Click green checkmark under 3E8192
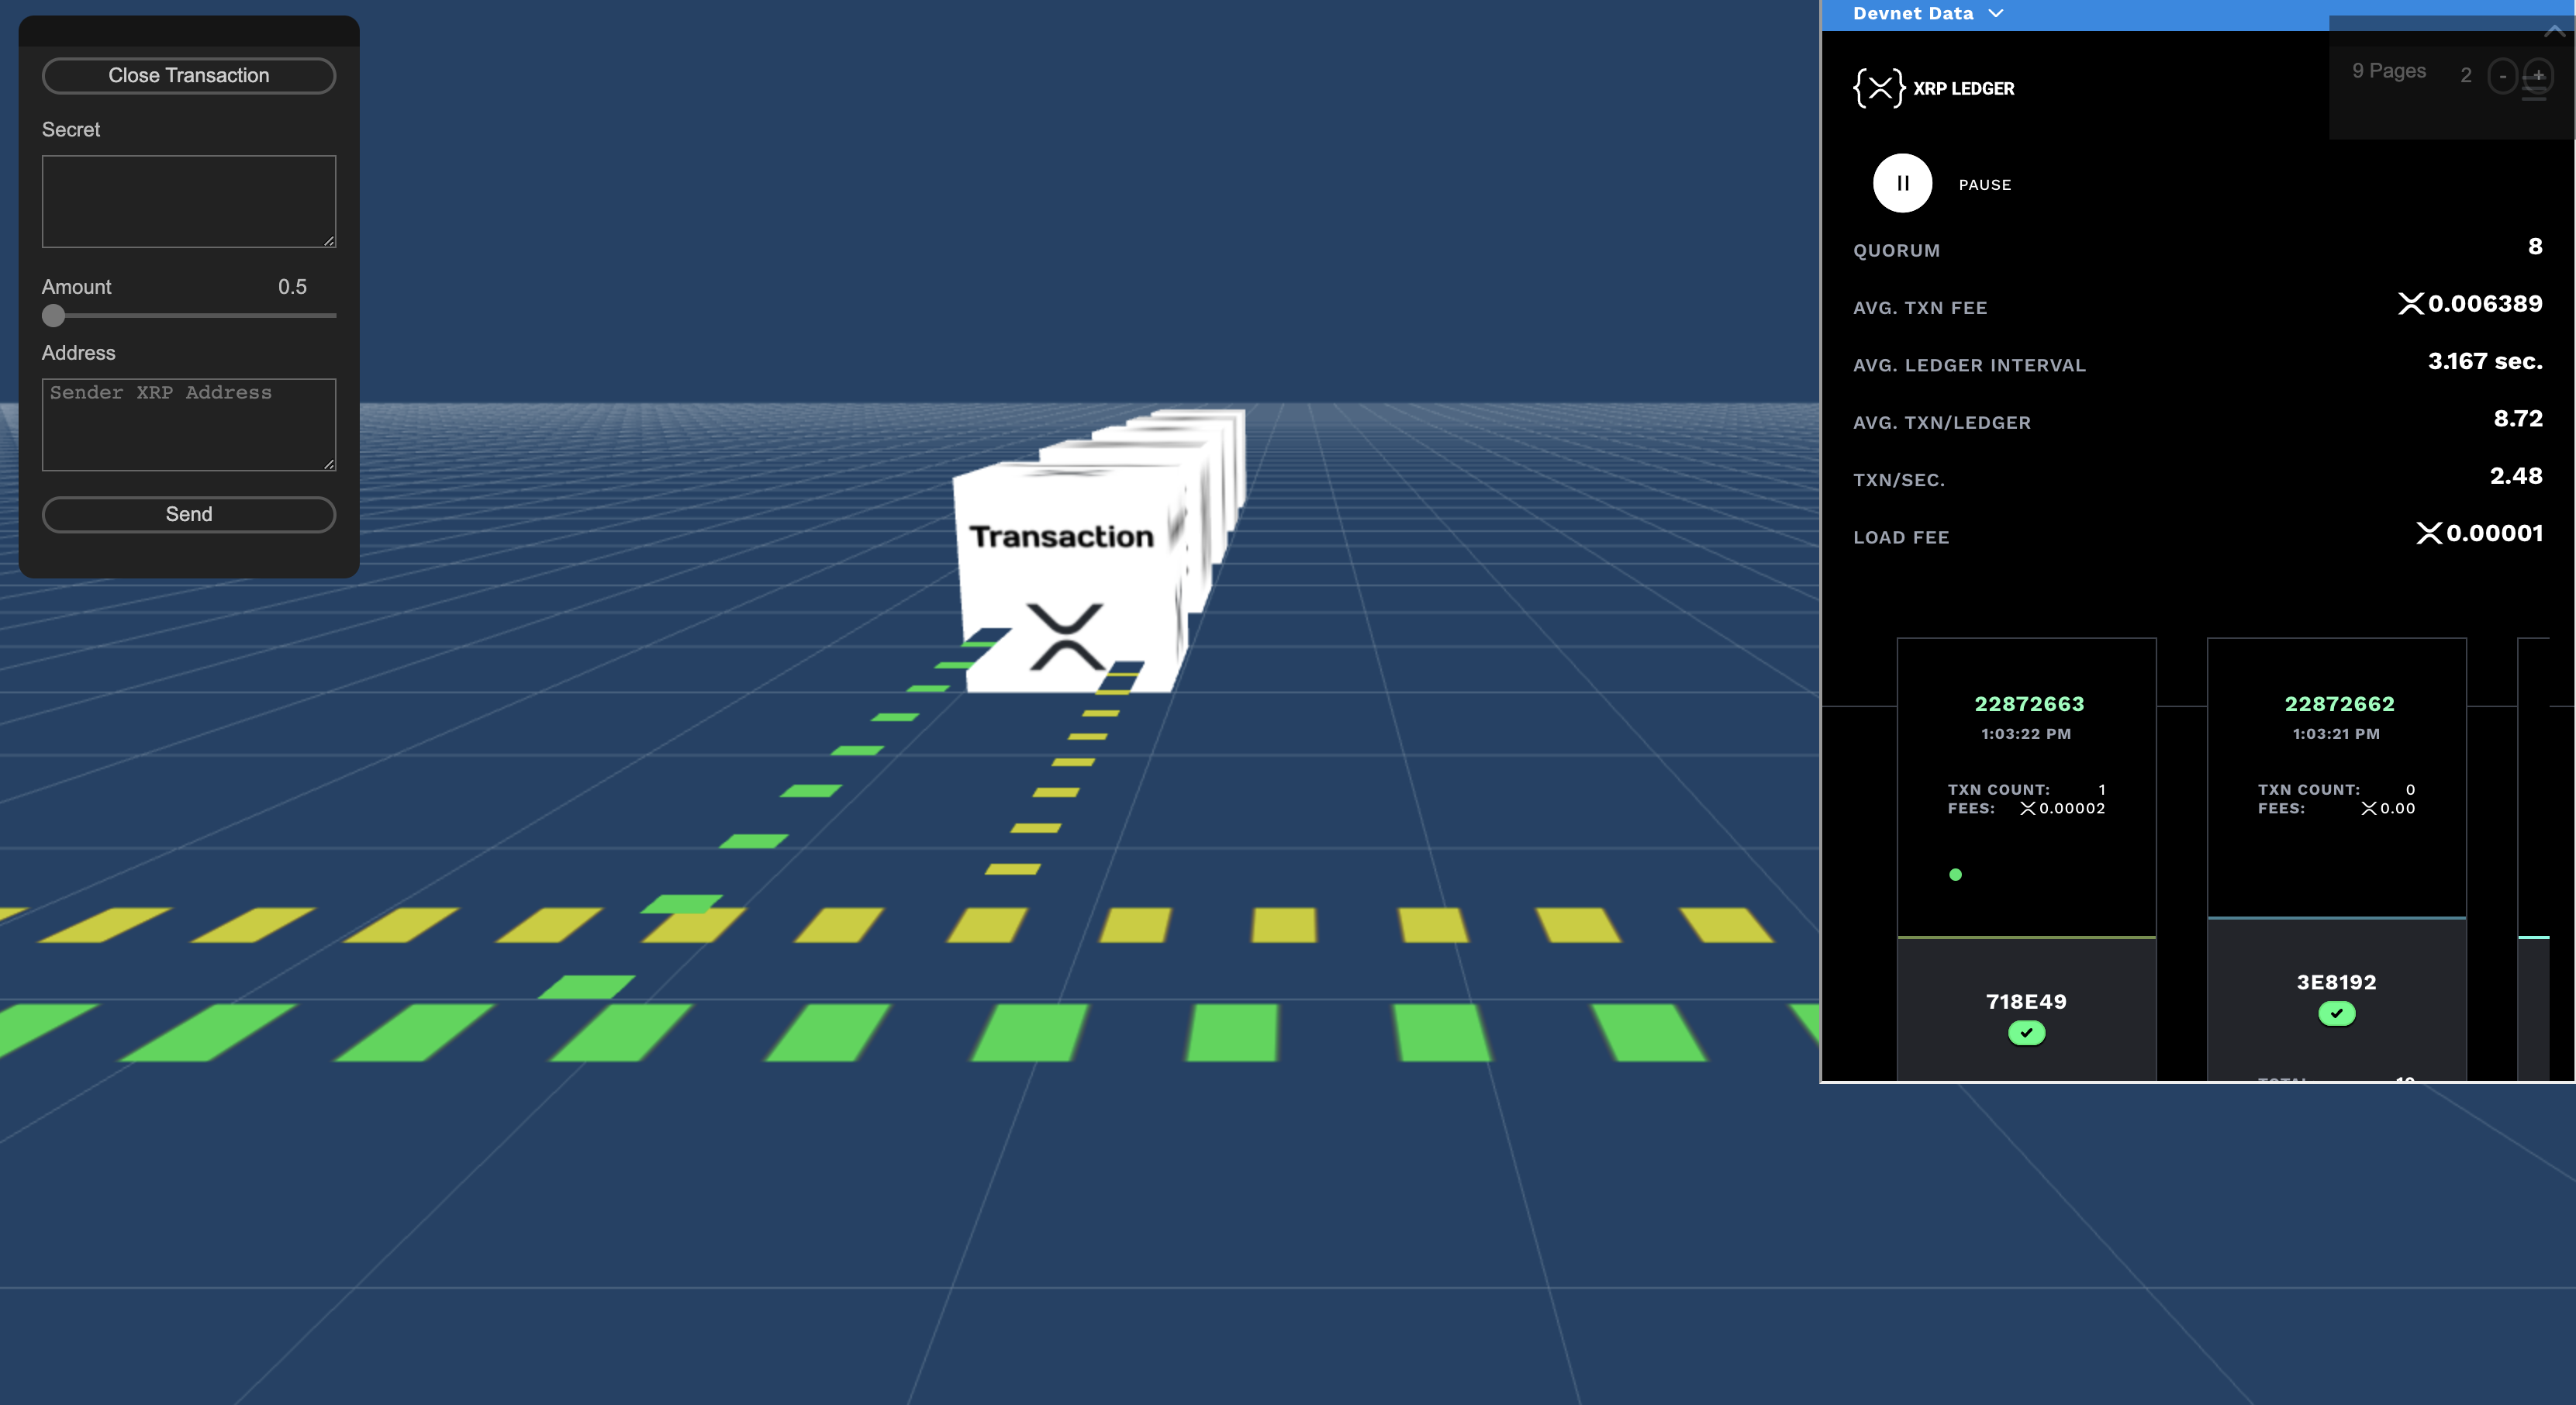2576x1405 pixels. (2336, 1014)
